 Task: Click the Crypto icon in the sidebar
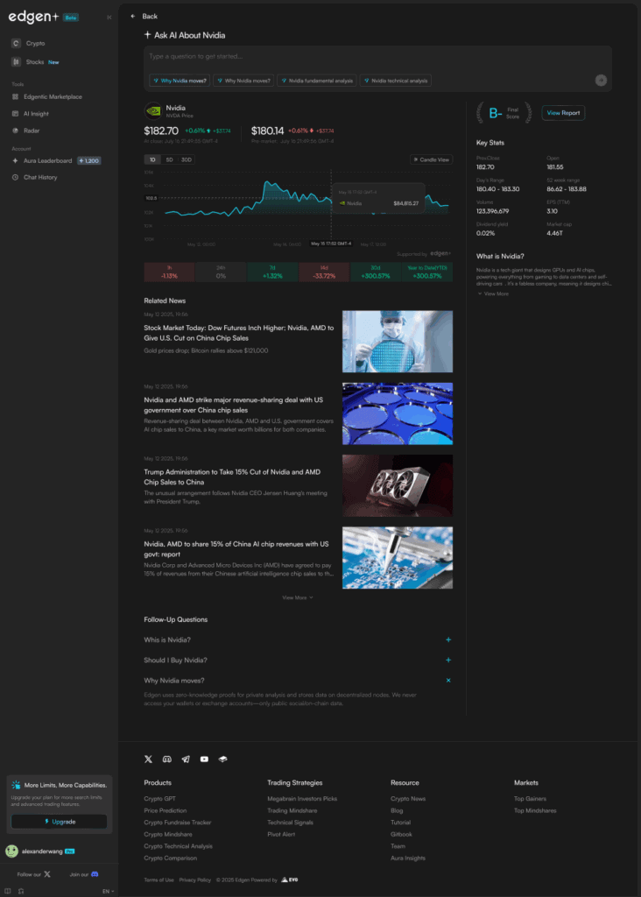(16, 44)
